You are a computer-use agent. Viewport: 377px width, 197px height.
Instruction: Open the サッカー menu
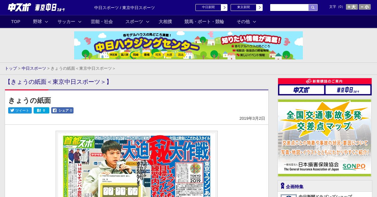click(x=66, y=22)
